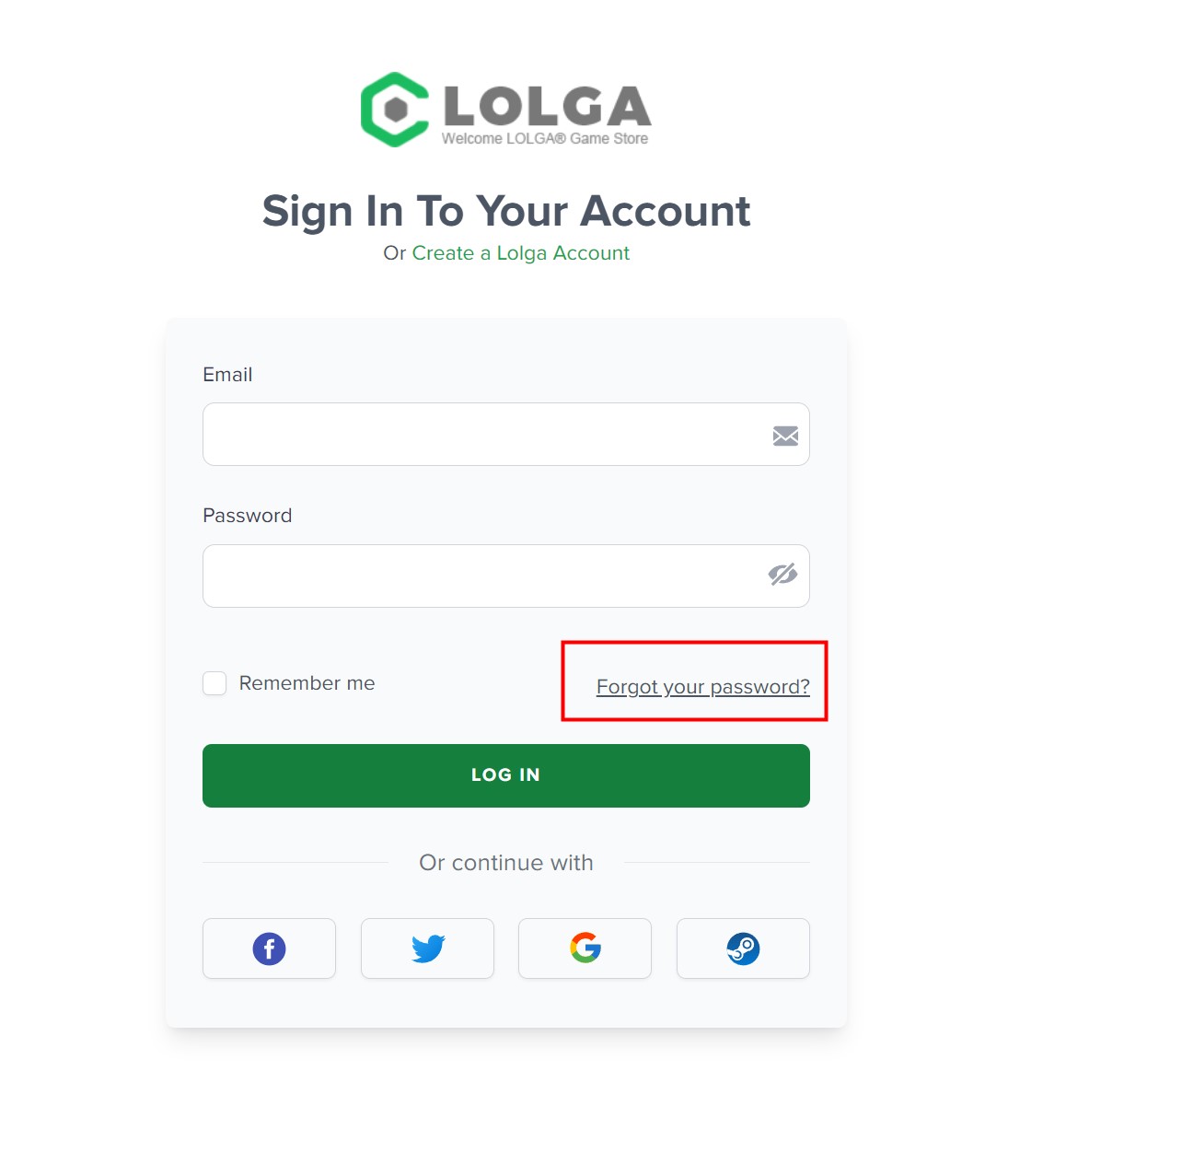Click the Welcome LOLGA Game Store tagline
The image size is (1182, 1152).
point(545,138)
